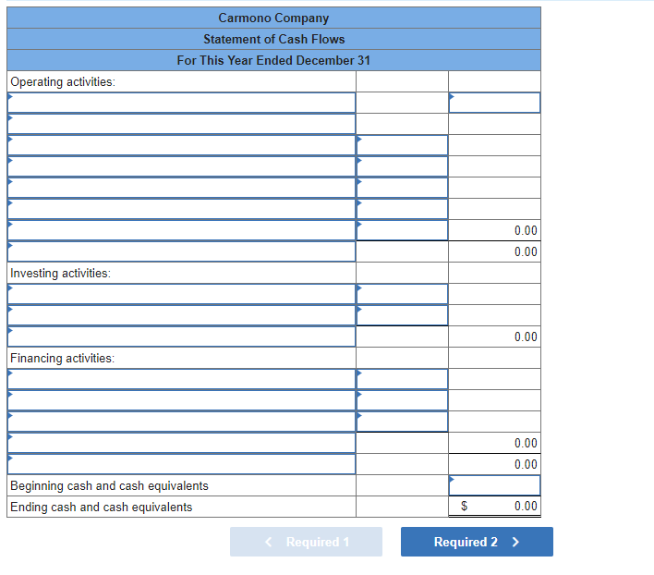Select 'For This Year Ended December 31' heading
Viewport: 654px width, 575px height.
pos(273,60)
